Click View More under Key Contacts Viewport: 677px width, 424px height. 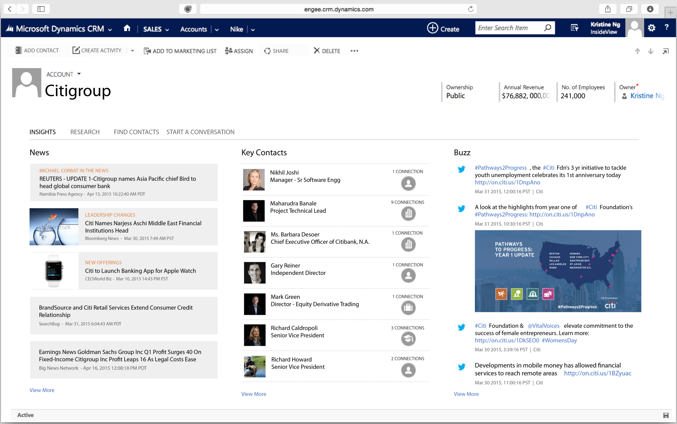click(254, 394)
